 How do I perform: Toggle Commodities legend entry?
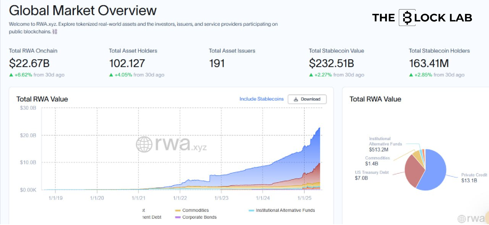192,210
